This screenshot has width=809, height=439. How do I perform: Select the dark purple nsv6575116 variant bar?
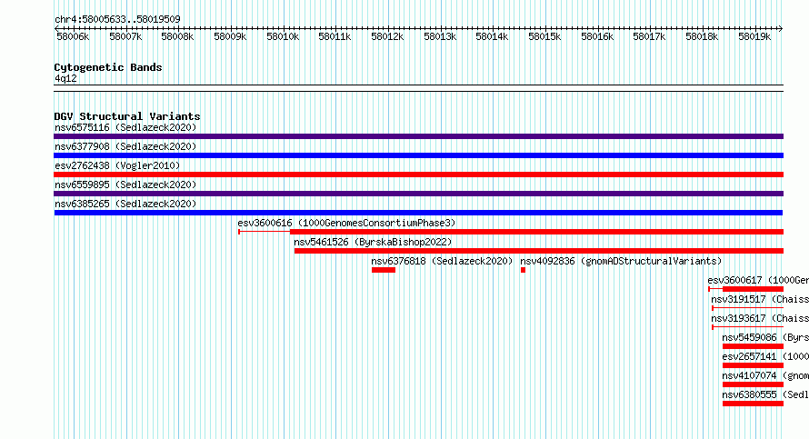tap(418, 136)
